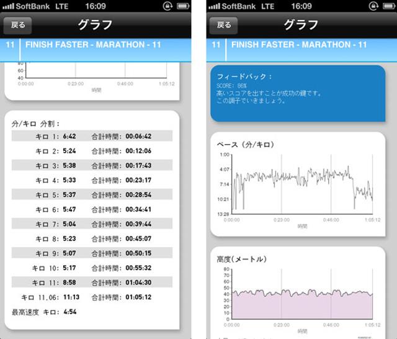
Task: Select the キロ 9: 5:07 split row
Action: tap(92, 253)
